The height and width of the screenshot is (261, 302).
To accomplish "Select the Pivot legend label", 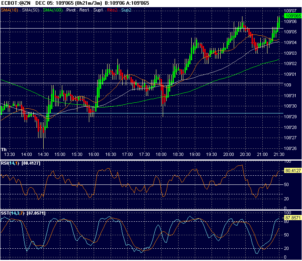I will (71, 10).
